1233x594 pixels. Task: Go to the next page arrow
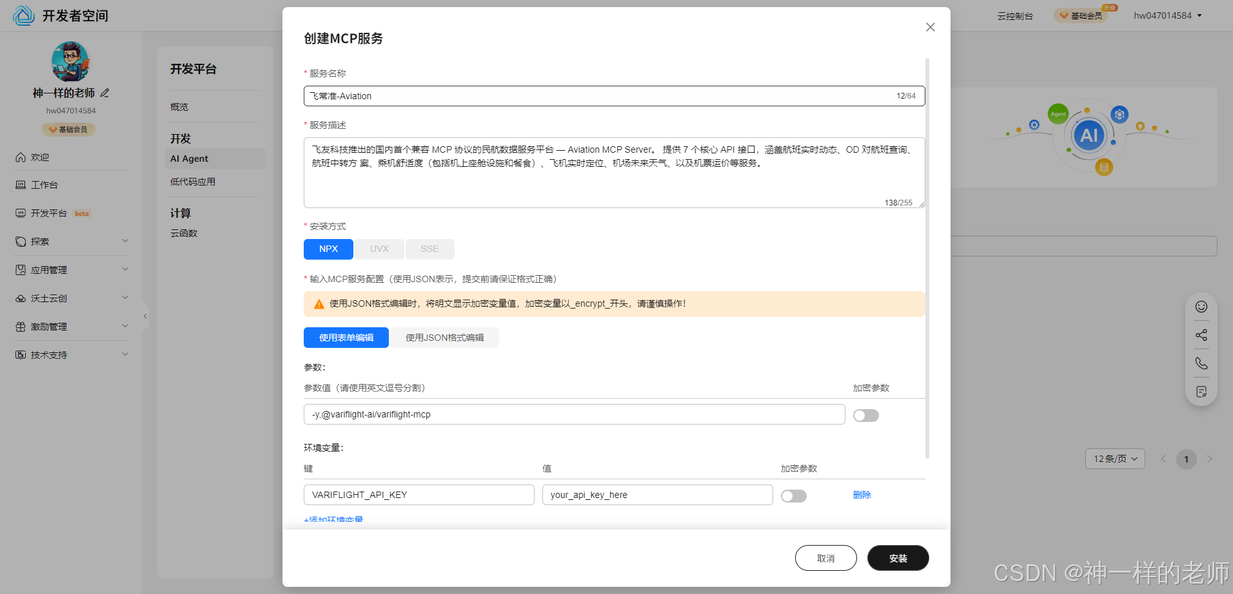1210,459
